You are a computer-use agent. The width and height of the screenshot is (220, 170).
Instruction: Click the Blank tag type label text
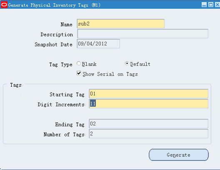click(89, 64)
